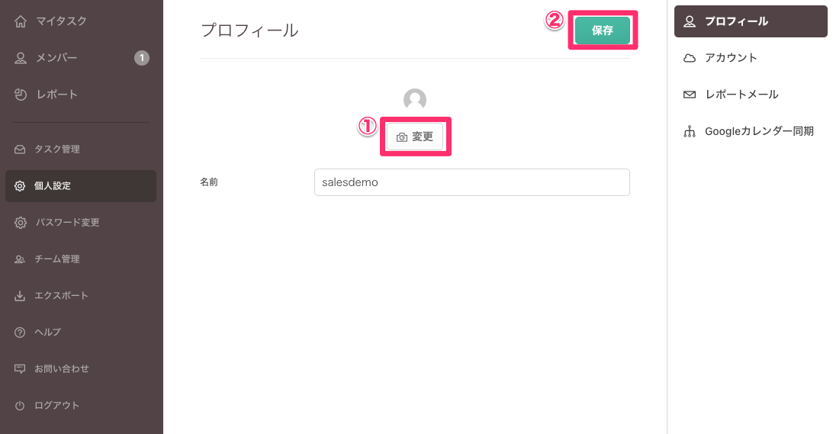The height and width of the screenshot is (434, 833).
Task: Click the Google Calendar sync hierarchy icon
Action: point(690,131)
